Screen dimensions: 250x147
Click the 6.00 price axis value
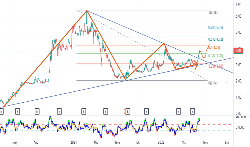238,16
